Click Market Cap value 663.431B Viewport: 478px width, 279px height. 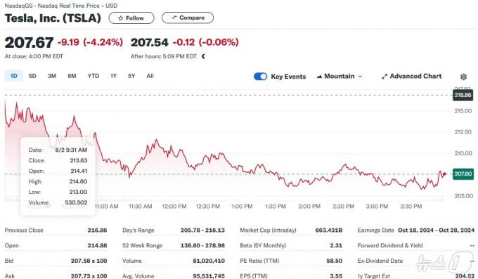(x=329, y=231)
